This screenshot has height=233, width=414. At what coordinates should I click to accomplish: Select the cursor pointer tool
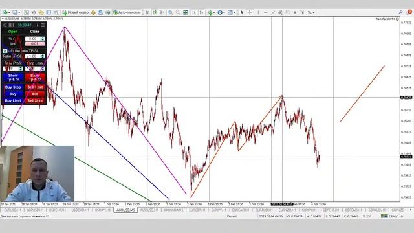242,12
